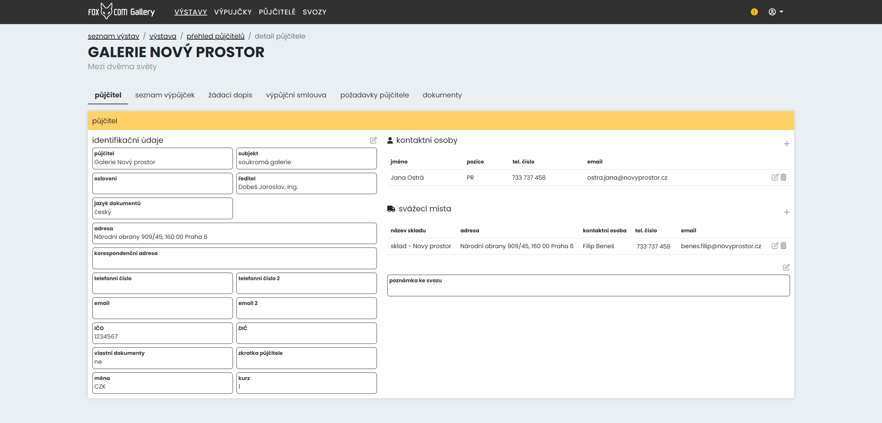Open the dokumenty tab

pyautogui.click(x=442, y=95)
